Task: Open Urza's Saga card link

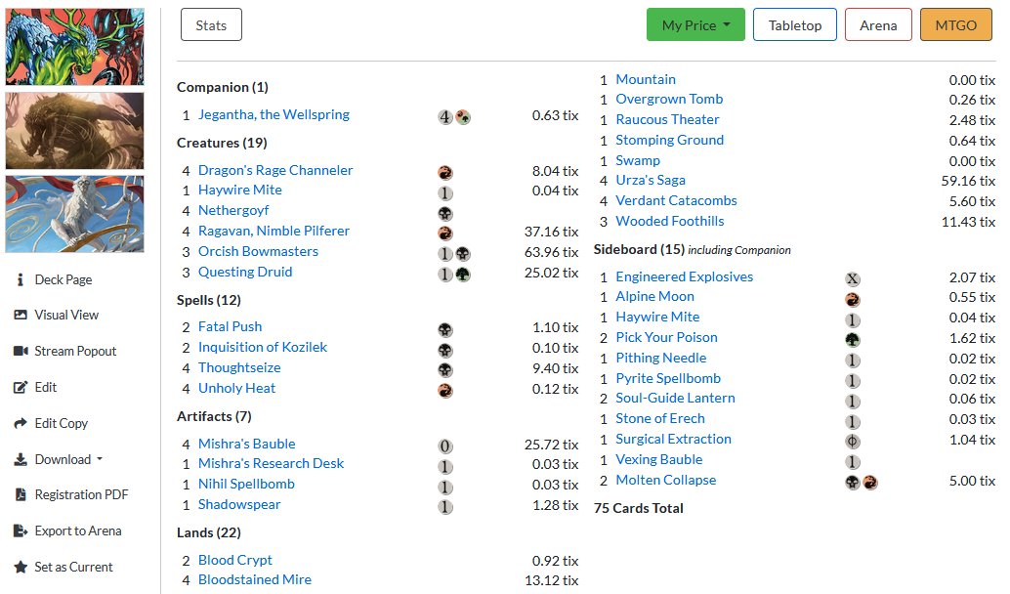Action: click(x=651, y=180)
